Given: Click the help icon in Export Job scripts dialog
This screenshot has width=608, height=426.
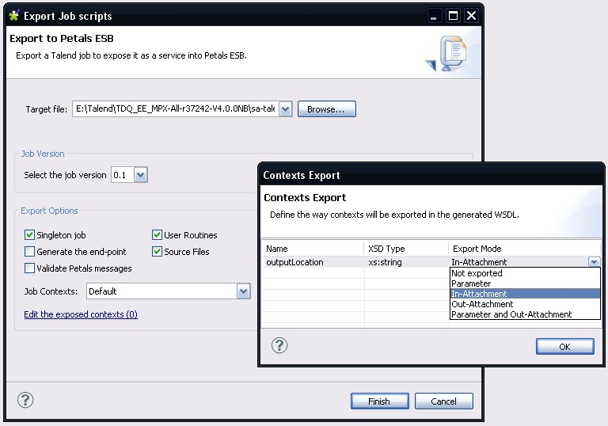Looking at the screenshot, I should 25,401.
